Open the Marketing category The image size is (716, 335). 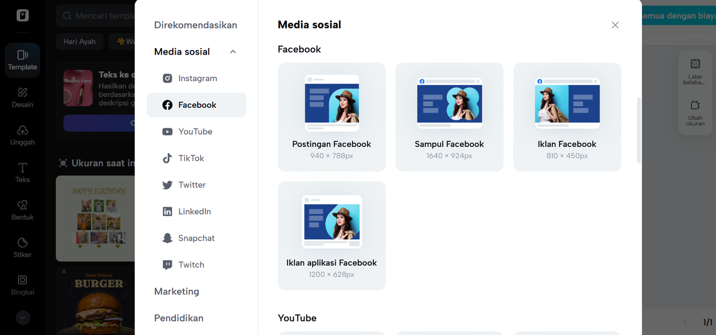coord(176,291)
